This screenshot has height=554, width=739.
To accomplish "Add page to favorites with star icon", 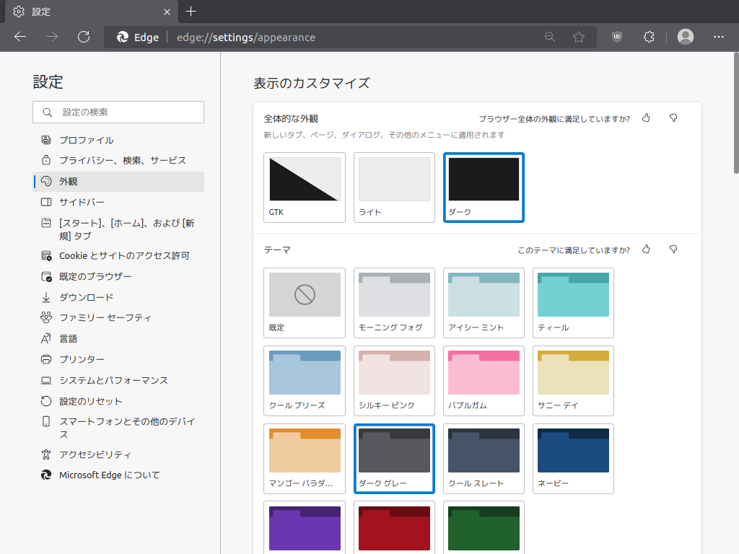I will (579, 37).
